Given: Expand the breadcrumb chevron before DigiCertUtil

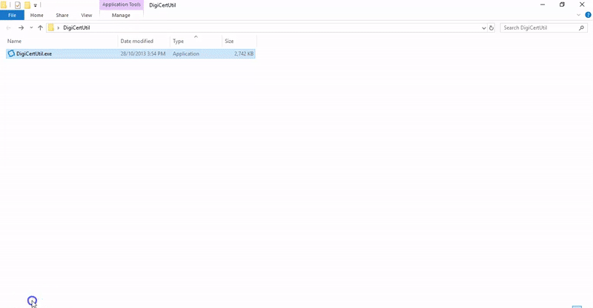Looking at the screenshot, I should click(x=59, y=27).
